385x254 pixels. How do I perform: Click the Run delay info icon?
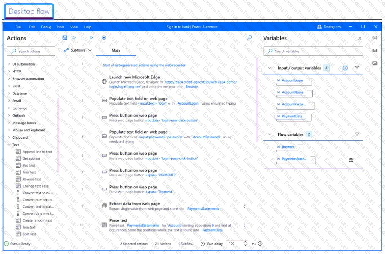(x=260, y=244)
